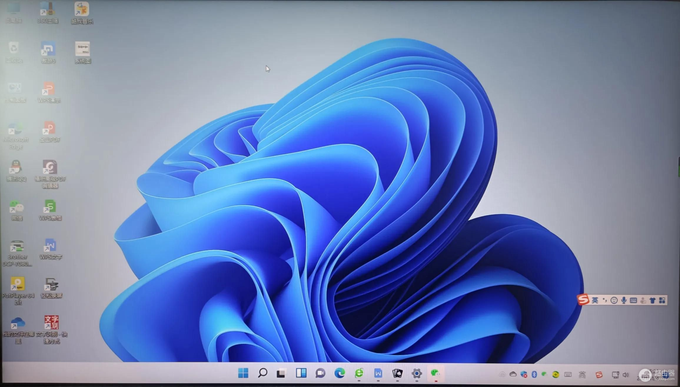Screen dimensions: 680x387
Task: Open Windows Security shield tray icon
Action: [524, 374]
